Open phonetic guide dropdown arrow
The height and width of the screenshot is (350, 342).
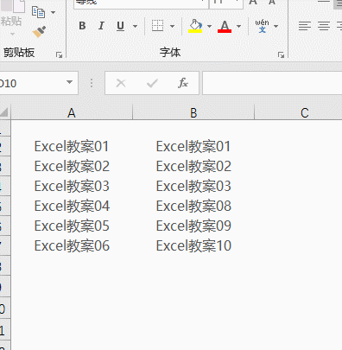click(275, 26)
